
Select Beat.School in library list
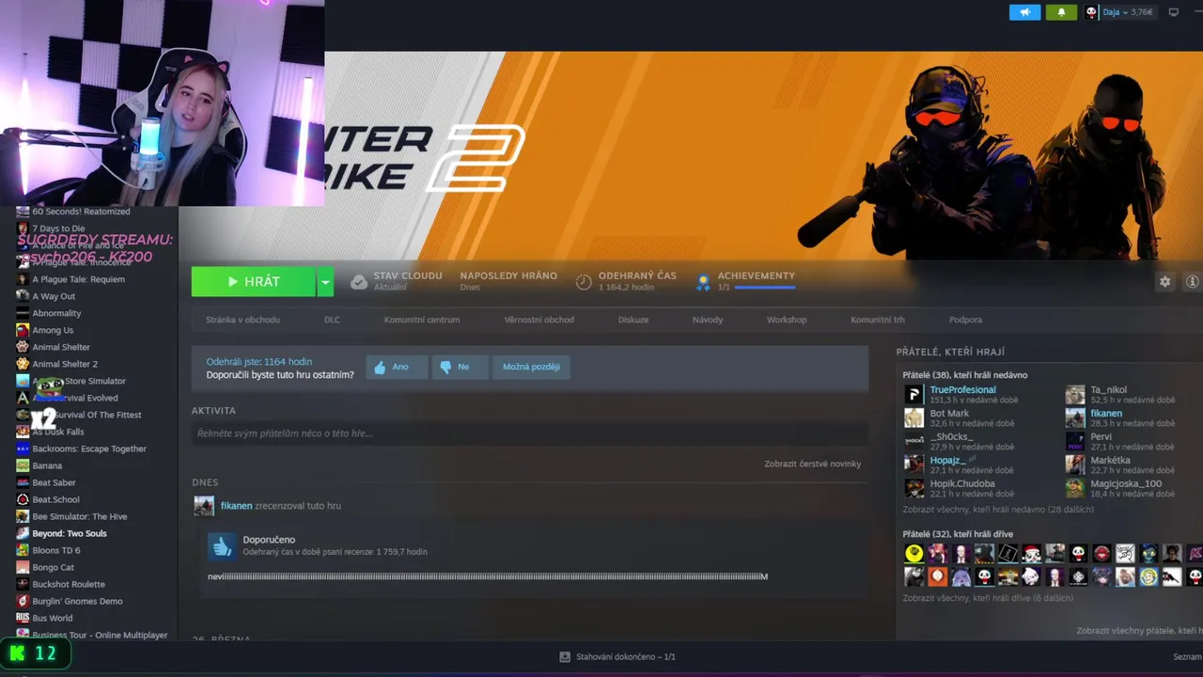click(x=55, y=499)
